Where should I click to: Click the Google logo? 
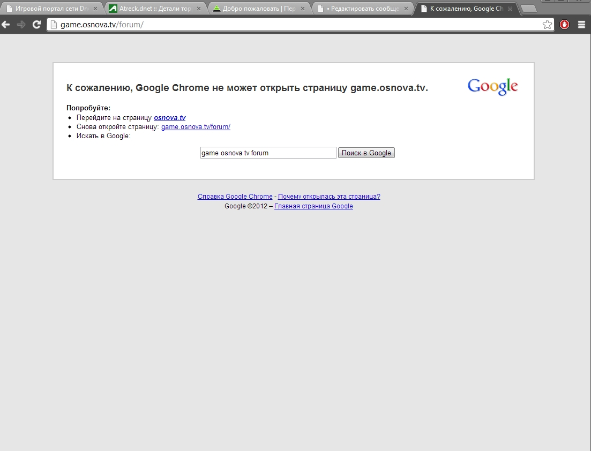coord(492,87)
